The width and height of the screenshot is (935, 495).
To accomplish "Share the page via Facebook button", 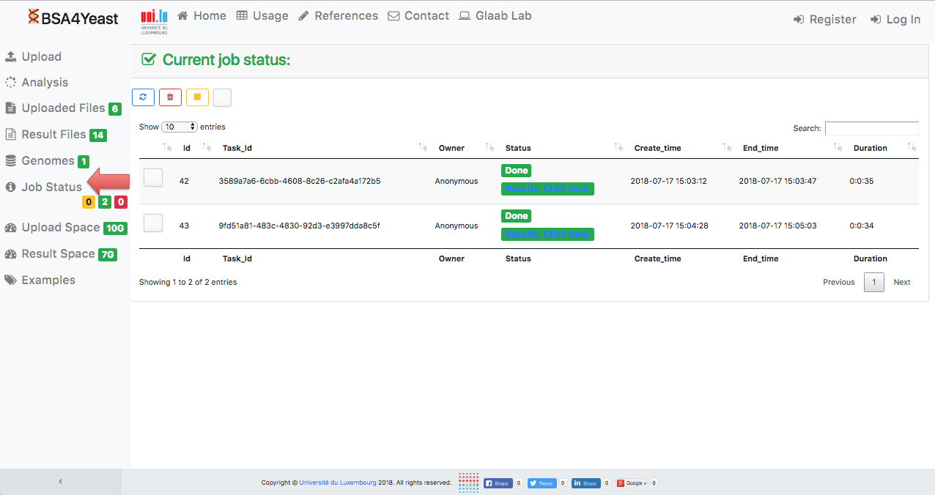I will click(498, 483).
